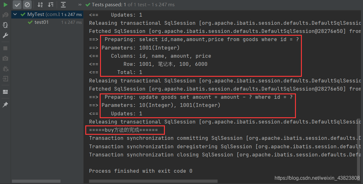
Task: Rerun MyTest with the green run icon
Action: 5,5
